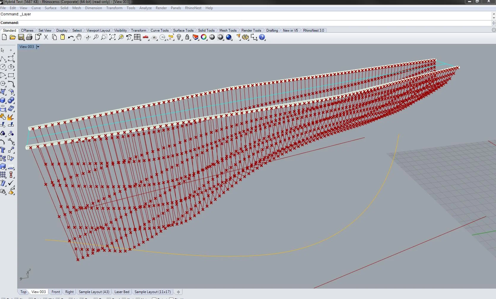Viewport: 496px width, 299px height.
Task: Select the Pan view tool
Action: pos(79,37)
